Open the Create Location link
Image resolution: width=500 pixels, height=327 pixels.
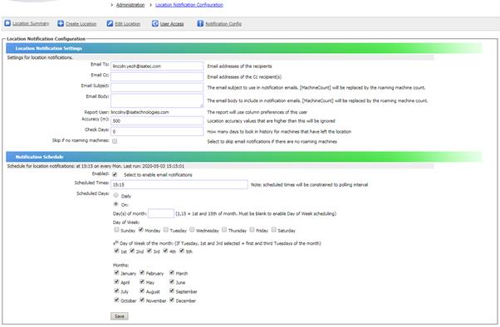pyautogui.click(x=81, y=23)
